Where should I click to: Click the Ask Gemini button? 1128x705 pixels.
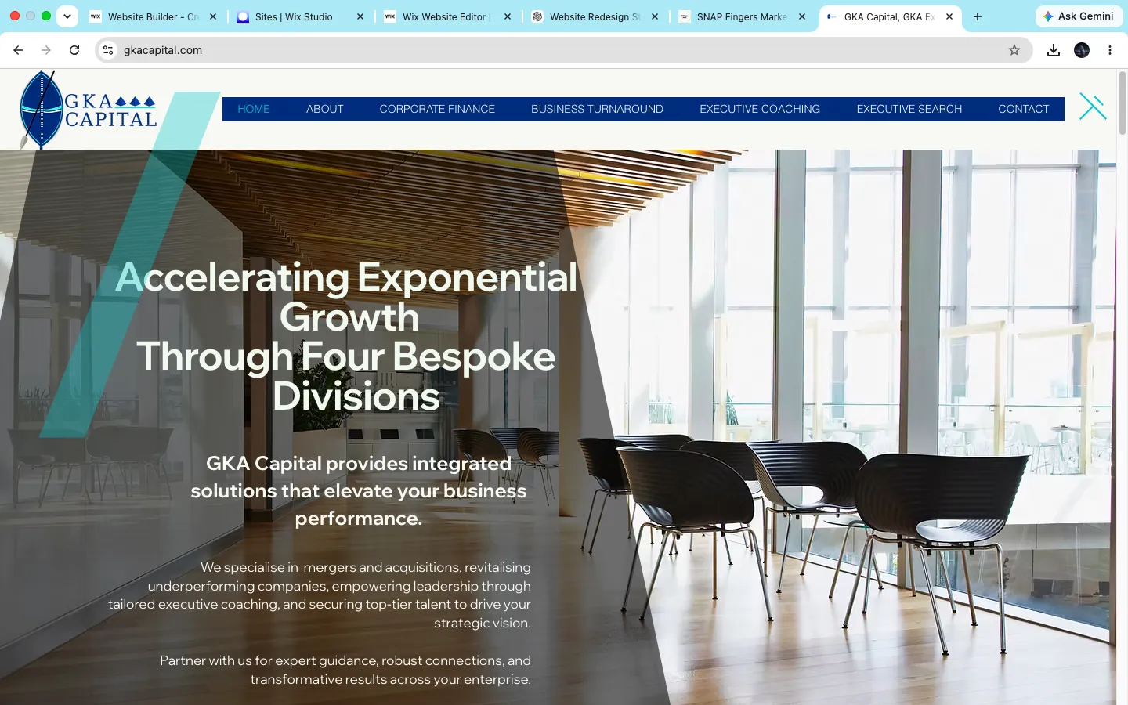(1078, 16)
